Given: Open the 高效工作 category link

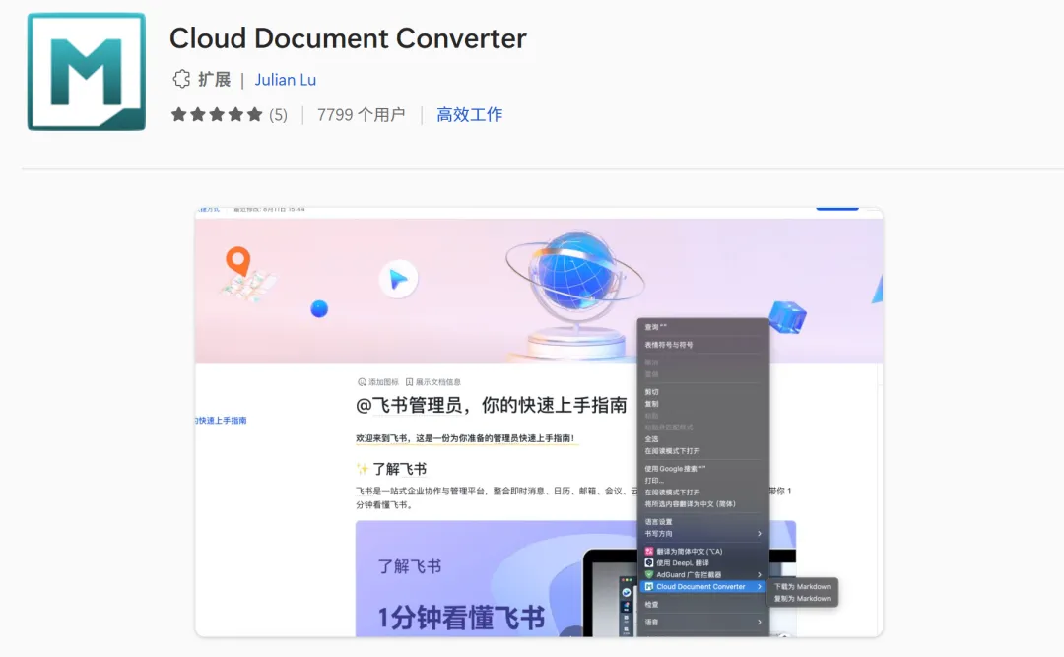Looking at the screenshot, I should (470, 114).
